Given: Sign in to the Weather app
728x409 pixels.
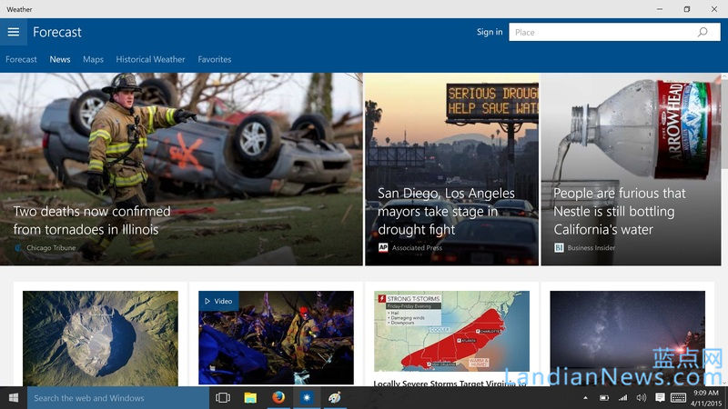Looking at the screenshot, I should [490, 32].
